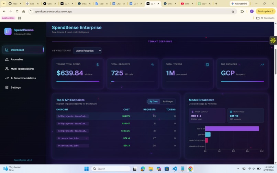Click the Chrome icon in the taskbar
This screenshot has height=173, width=277.
[190, 169]
